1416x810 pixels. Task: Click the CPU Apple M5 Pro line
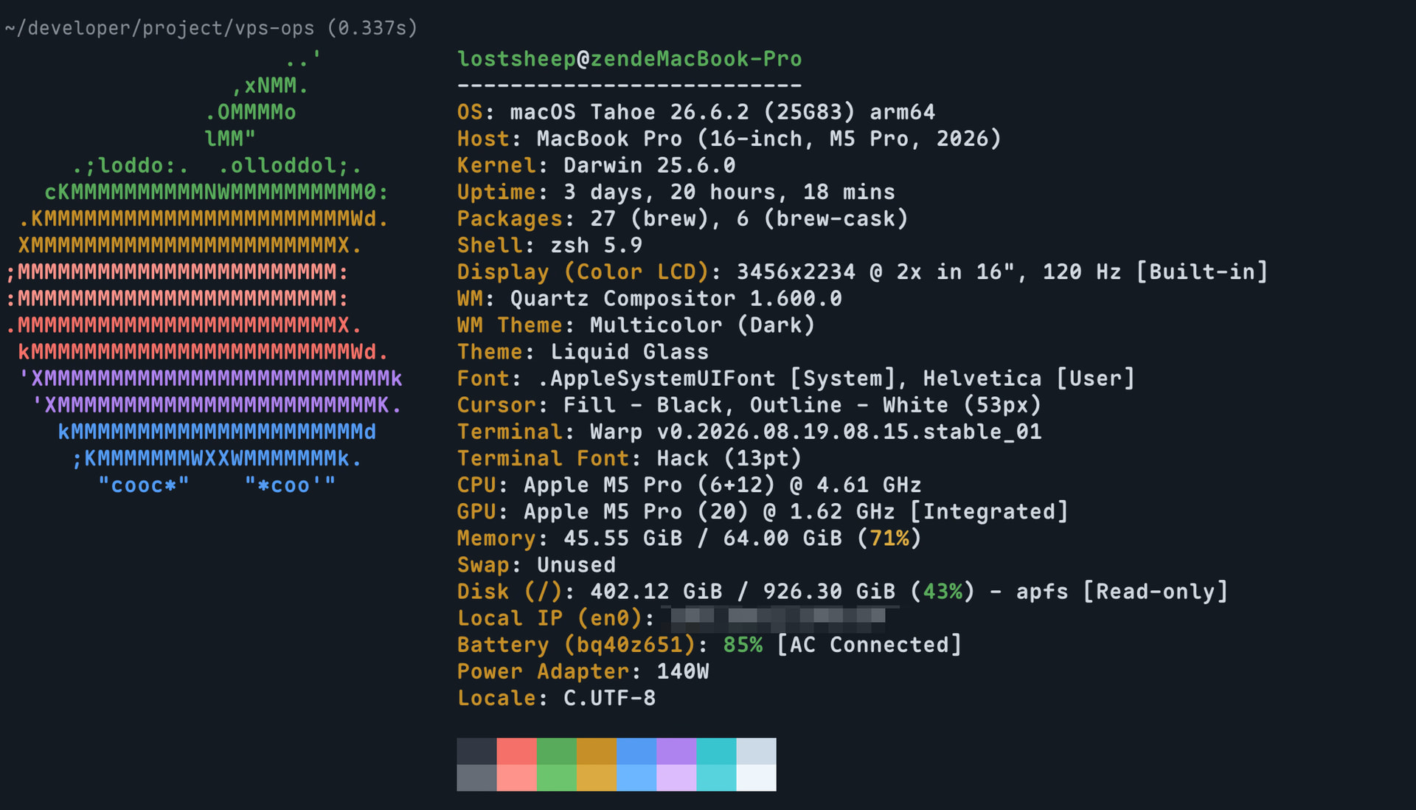click(x=690, y=485)
